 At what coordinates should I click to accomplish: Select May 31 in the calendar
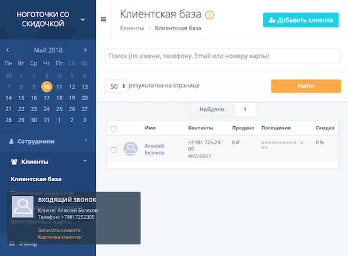tap(46, 120)
